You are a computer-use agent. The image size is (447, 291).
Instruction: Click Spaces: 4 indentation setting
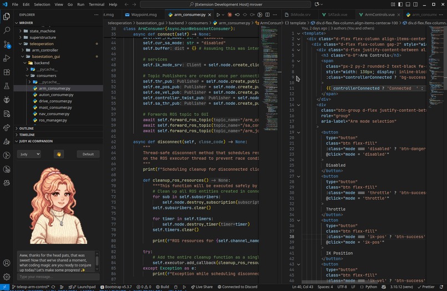point(326,287)
